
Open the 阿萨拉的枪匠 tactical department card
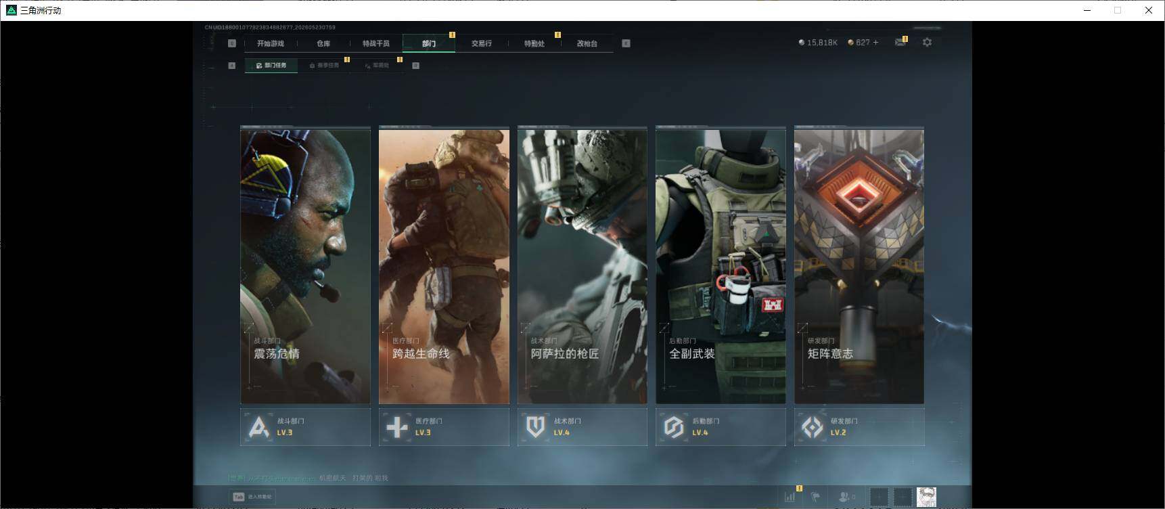pos(582,266)
